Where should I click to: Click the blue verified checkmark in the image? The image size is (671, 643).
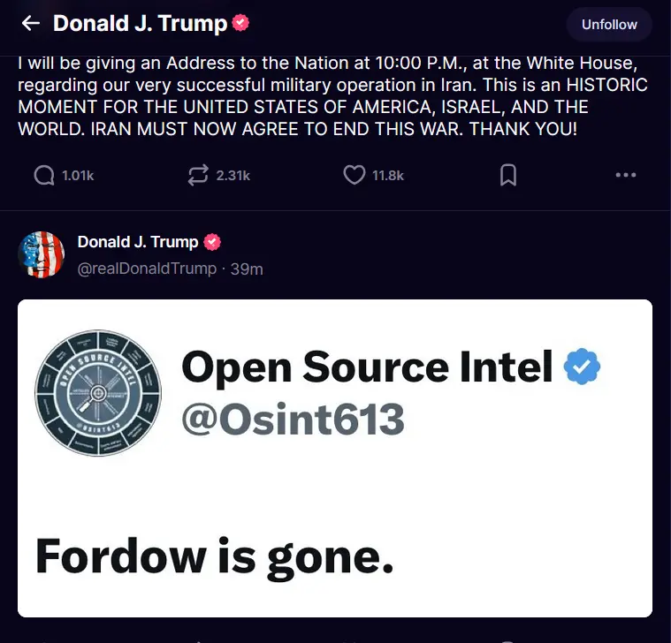[x=583, y=367]
